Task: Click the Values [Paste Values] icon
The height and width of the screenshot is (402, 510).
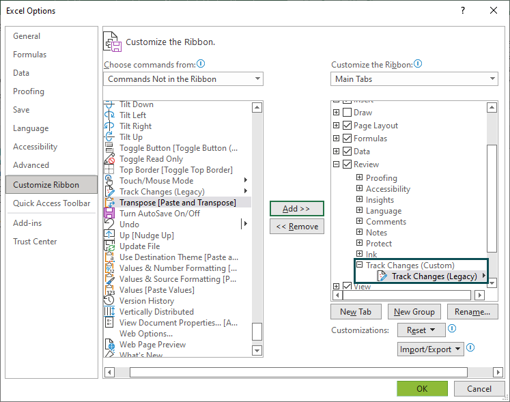Action: [109, 290]
